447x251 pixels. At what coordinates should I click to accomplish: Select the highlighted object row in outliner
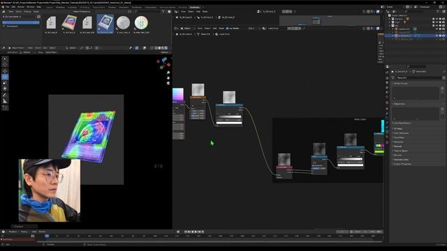pos(415,36)
